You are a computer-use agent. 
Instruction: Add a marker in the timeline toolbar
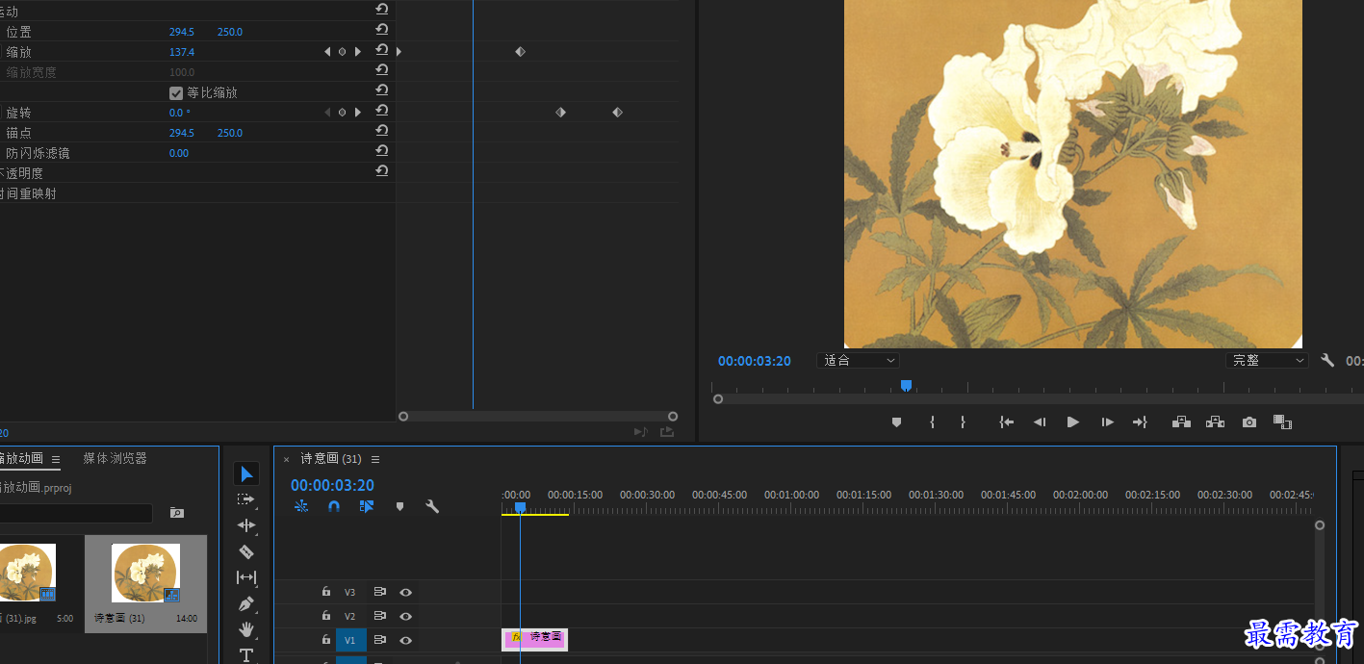pyautogui.click(x=399, y=506)
